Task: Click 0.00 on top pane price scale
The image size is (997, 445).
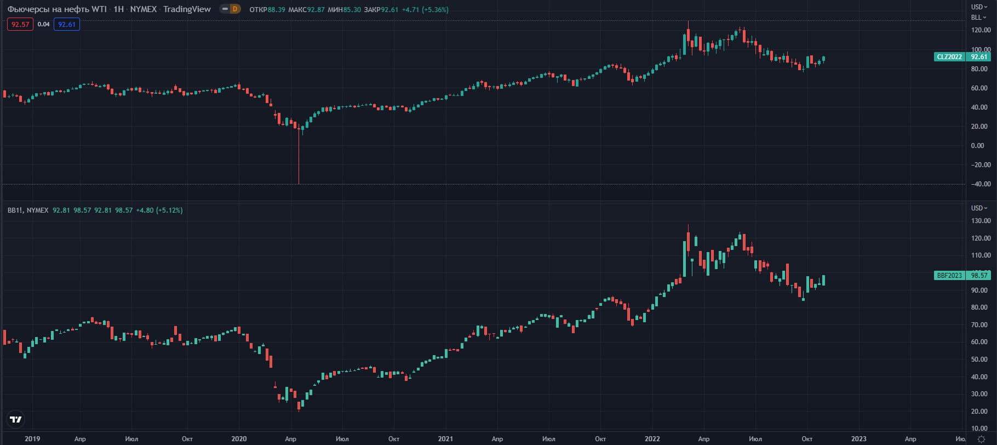Action: click(977, 145)
